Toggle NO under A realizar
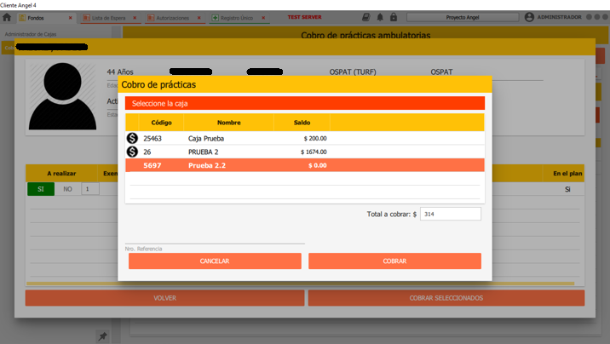The height and width of the screenshot is (344, 610). 67,189
